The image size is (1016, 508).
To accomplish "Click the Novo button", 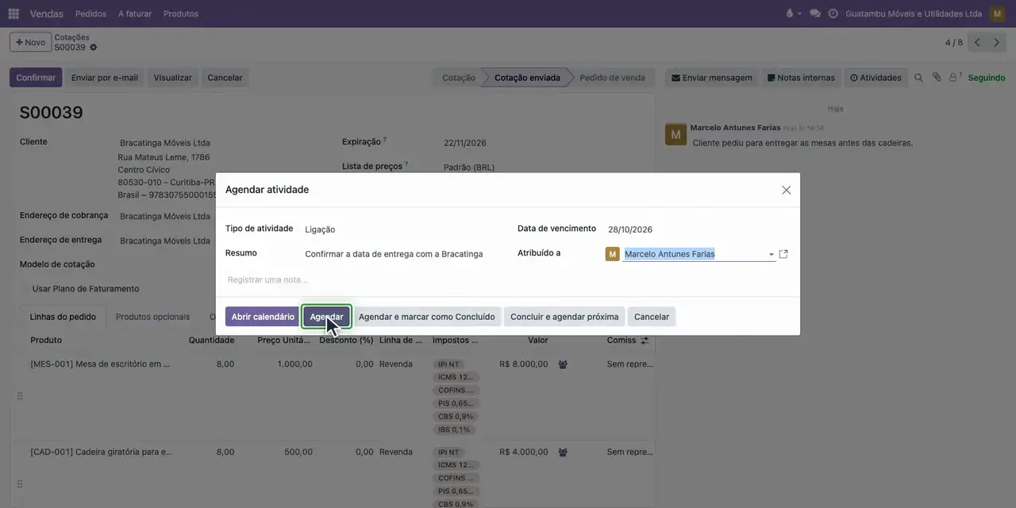I will [30, 42].
